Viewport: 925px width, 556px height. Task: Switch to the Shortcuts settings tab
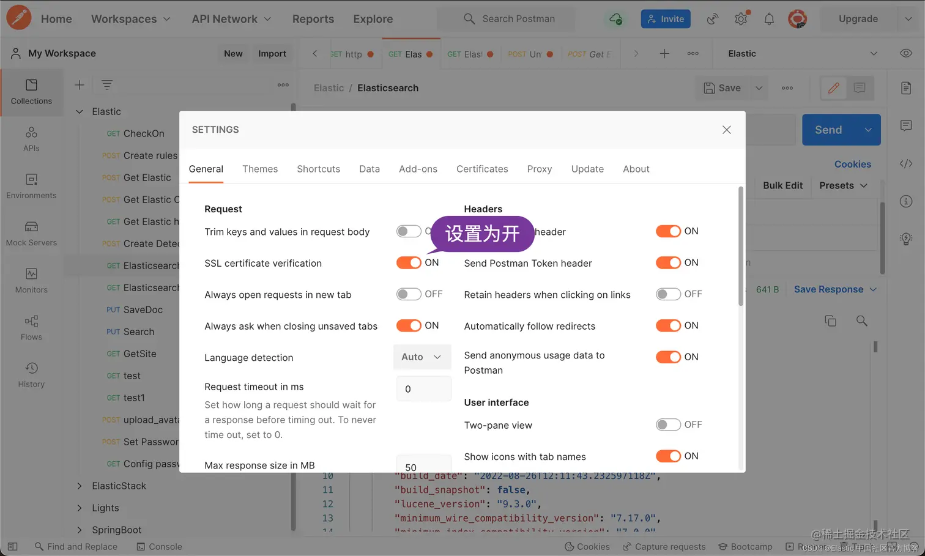tap(319, 169)
